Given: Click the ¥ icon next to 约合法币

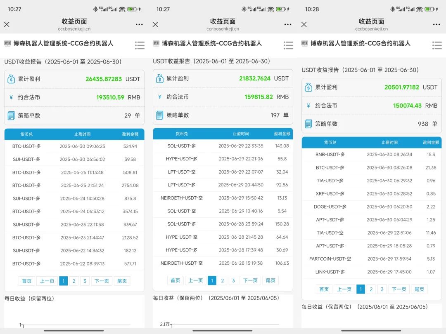Looking at the screenshot, I should click(x=10, y=97).
